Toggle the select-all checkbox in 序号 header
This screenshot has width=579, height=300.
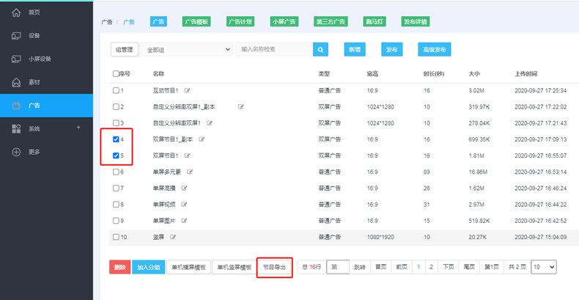116,73
